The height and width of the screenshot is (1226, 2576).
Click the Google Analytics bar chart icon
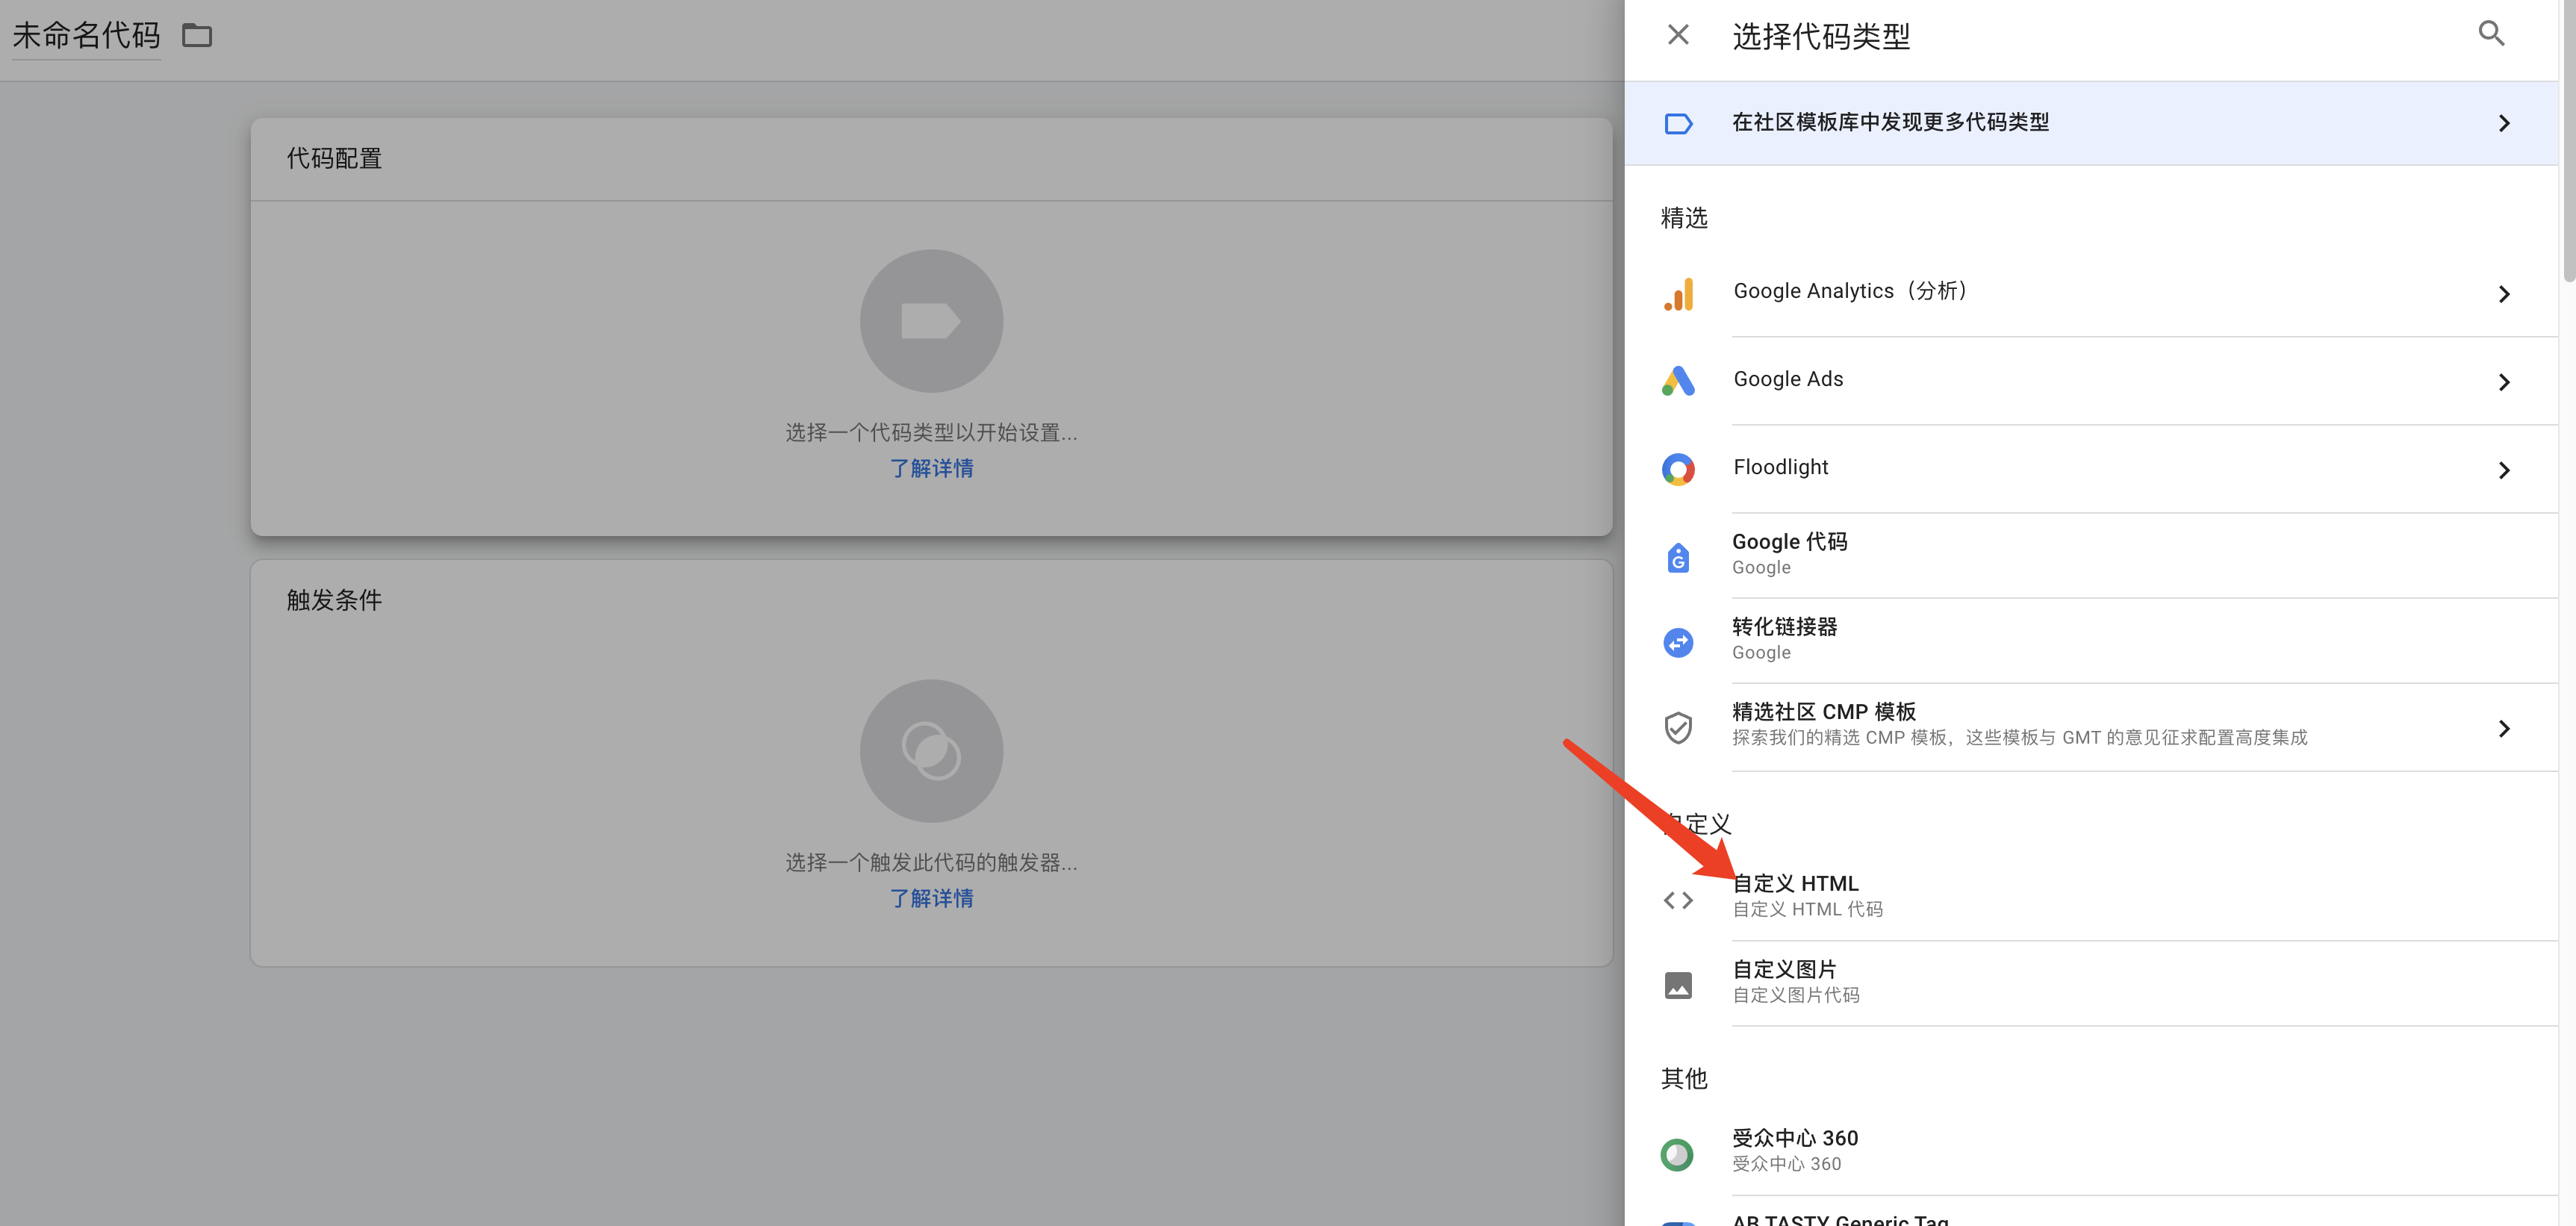click(1678, 294)
